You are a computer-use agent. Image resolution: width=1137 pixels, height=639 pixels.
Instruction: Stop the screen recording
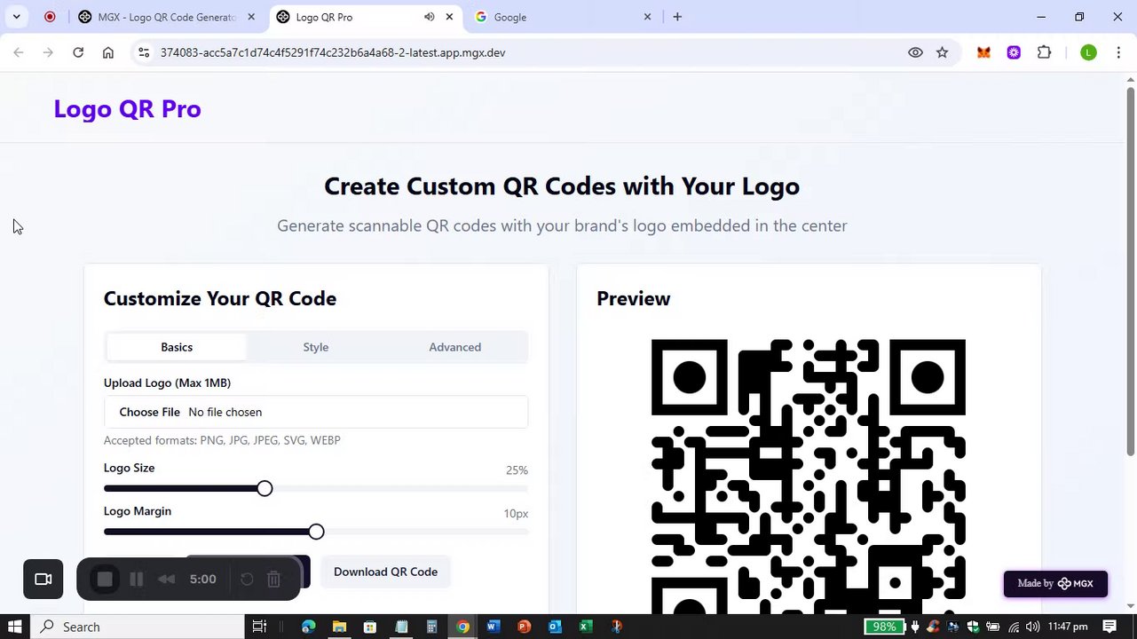click(105, 580)
